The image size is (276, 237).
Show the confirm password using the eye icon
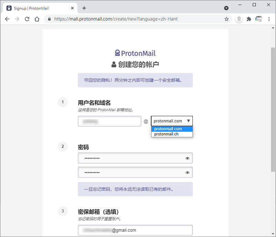tap(187, 172)
